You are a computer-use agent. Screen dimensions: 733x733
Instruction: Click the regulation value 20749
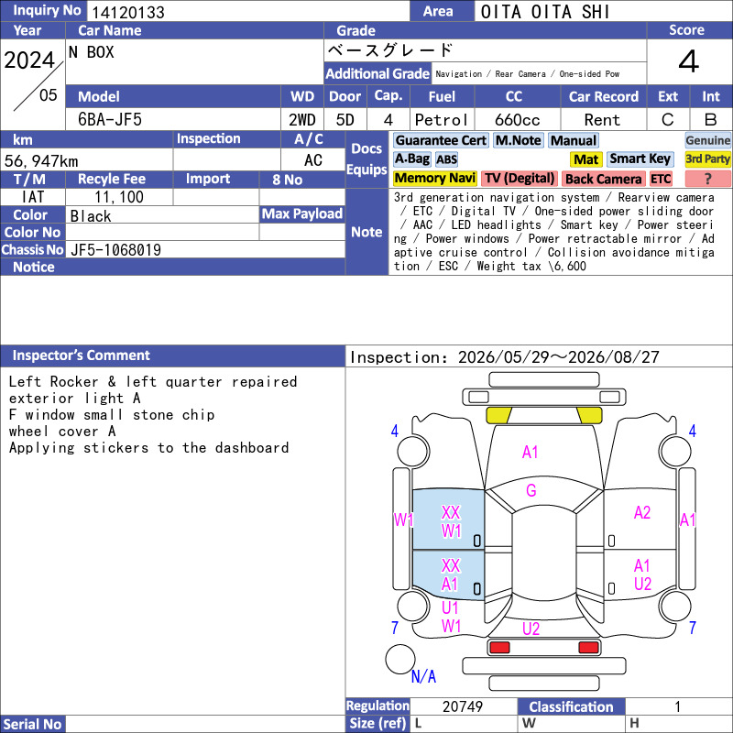tap(463, 706)
